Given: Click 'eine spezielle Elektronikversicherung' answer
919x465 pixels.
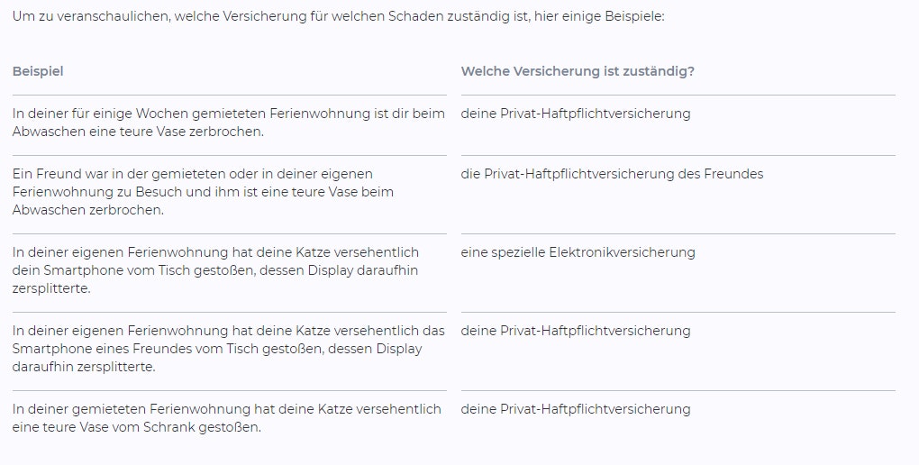Looking at the screenshot, I should tap(578, 252).
